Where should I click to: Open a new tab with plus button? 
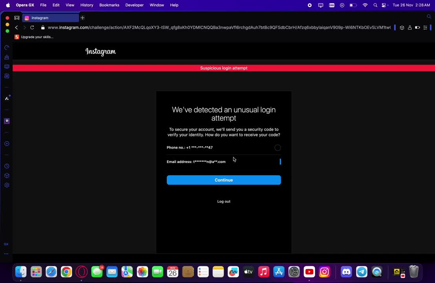tap(82, 18)
